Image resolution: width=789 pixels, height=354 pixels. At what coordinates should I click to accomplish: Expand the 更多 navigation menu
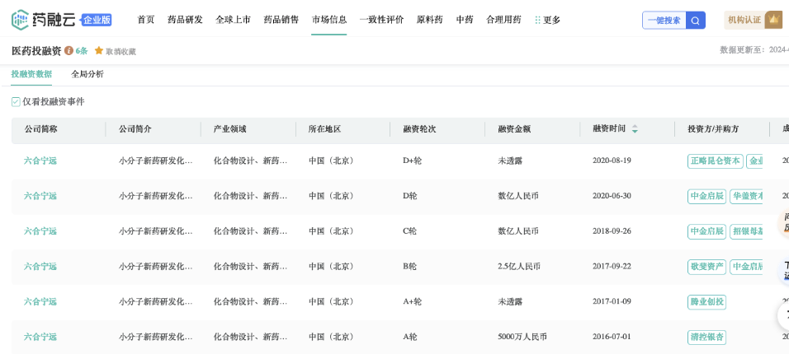pos(551,20)
